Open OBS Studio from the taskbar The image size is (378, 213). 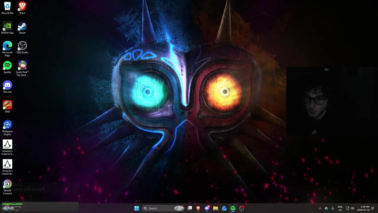coord(242,208)
